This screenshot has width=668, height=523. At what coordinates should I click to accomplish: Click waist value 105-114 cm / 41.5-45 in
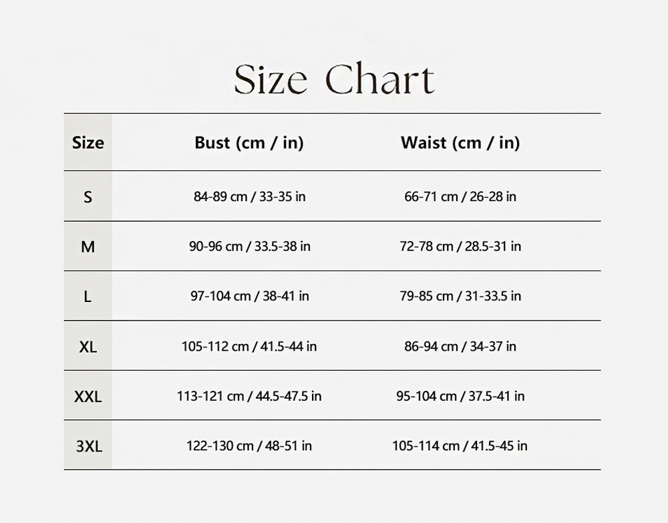pyautogui.click(x=460, y=446)
